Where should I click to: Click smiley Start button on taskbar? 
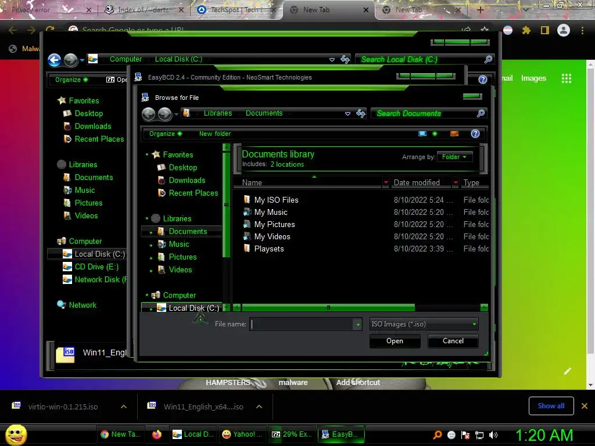[16, 434]
